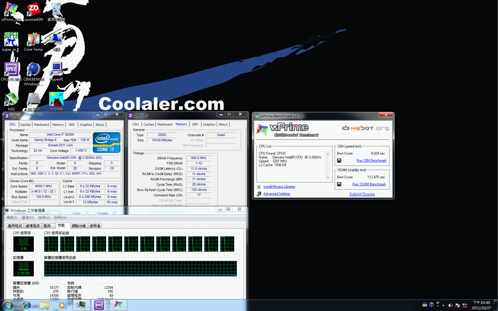Open the Users (使用者) tab in Task Manager

[95, 226]
